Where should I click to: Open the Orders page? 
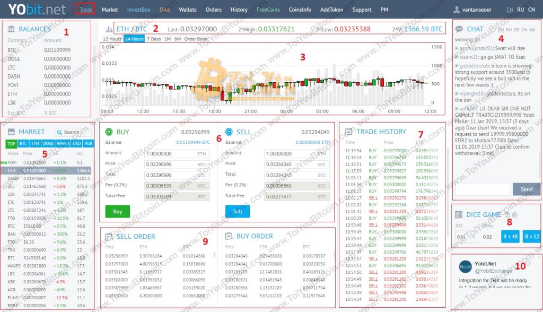[x=213, y=10]
